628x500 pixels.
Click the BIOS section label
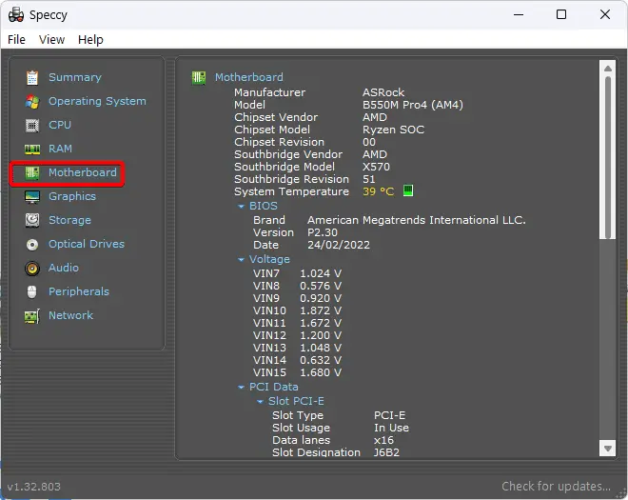(264, 206)
